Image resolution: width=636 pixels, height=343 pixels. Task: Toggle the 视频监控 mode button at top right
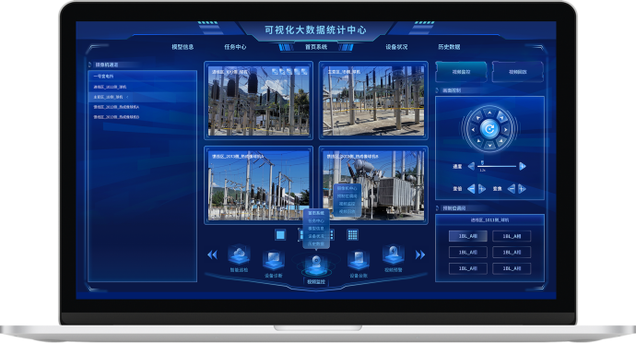(x=461, y=72)
